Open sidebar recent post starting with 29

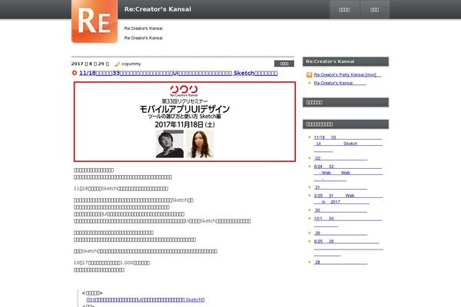coord(340,233)
